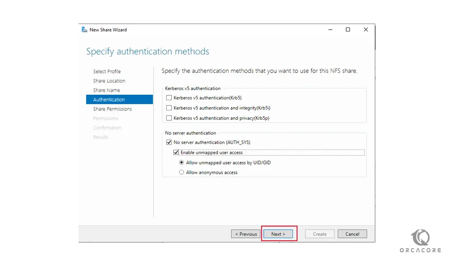Viewport: 454px width, 266px height.
Task: Click the greyed Permissions step
Action: pos(106,118)
